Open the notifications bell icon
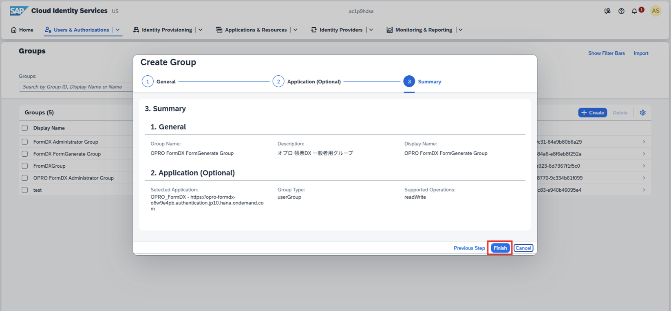 pyautogui.click(x=634, y=11)
